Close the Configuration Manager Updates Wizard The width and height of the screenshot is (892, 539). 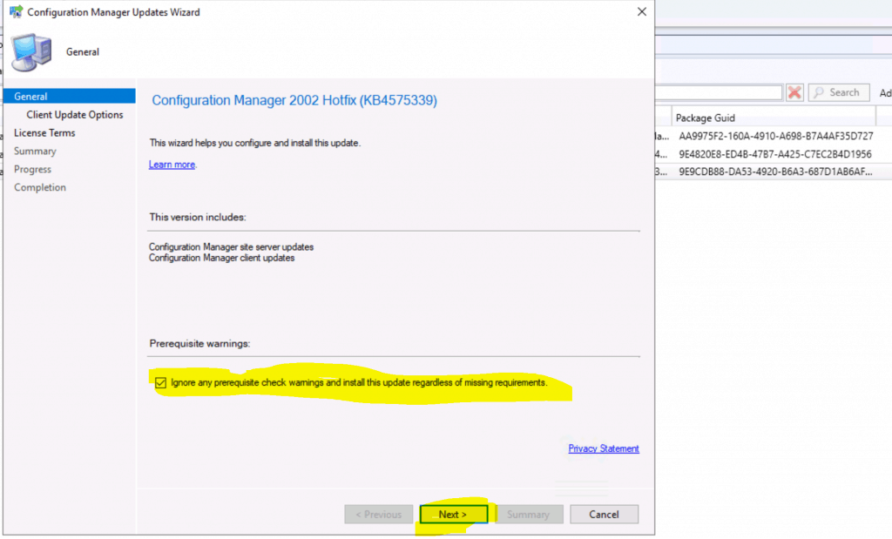(642, 11)
